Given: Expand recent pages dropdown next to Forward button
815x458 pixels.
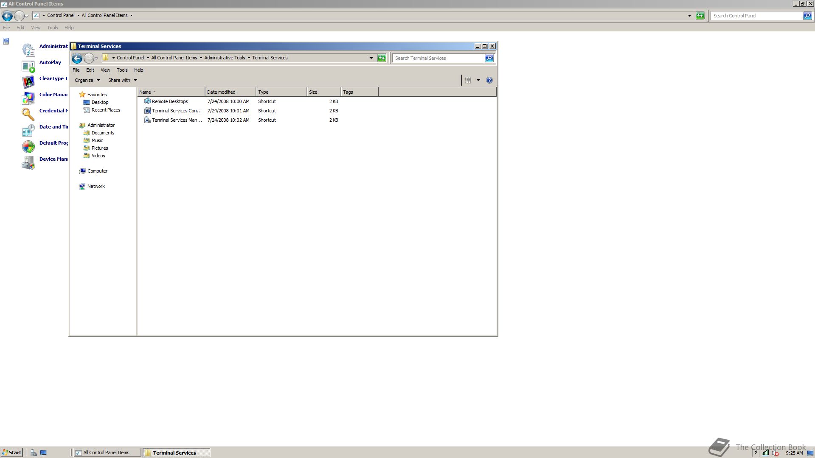Looking at the screenshot, I should (x=96, y=59).
